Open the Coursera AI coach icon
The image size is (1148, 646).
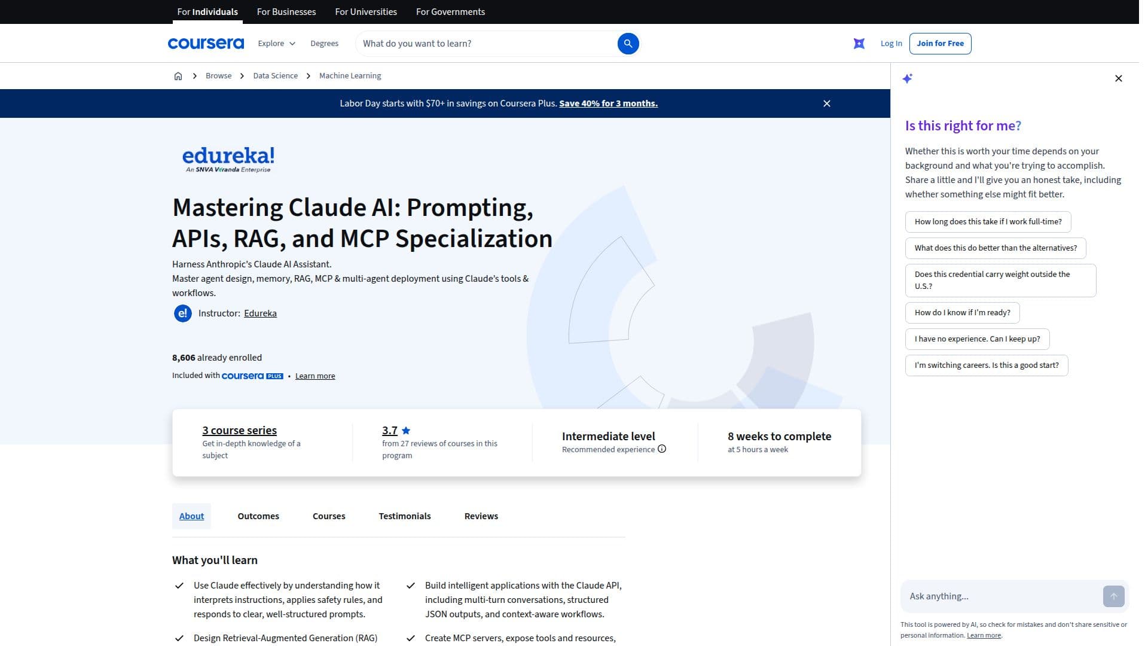(859, 43)
